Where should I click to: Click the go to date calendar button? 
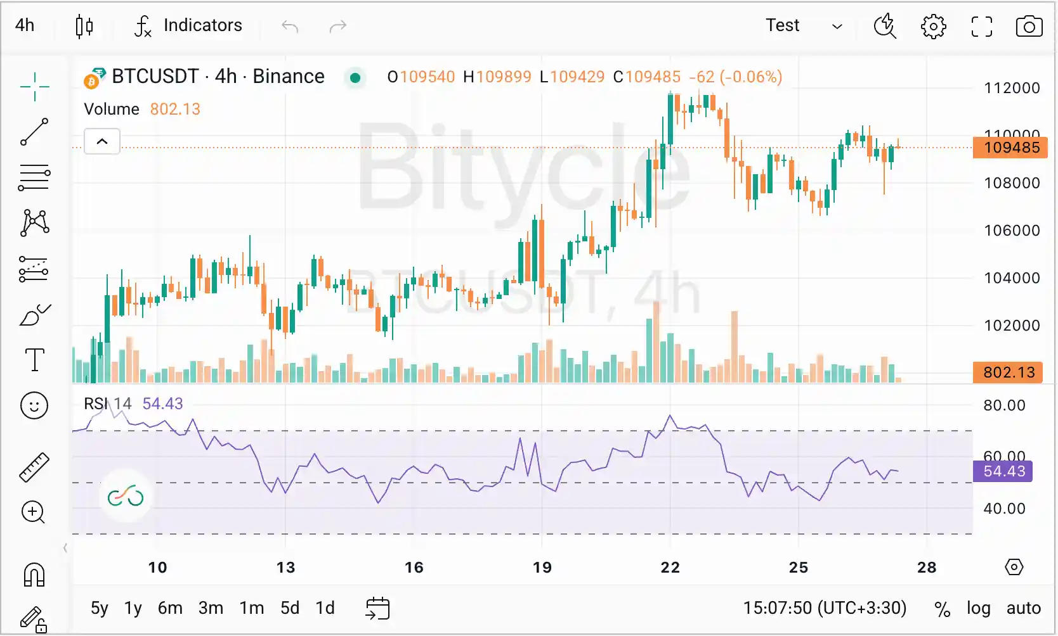point(377,608)
